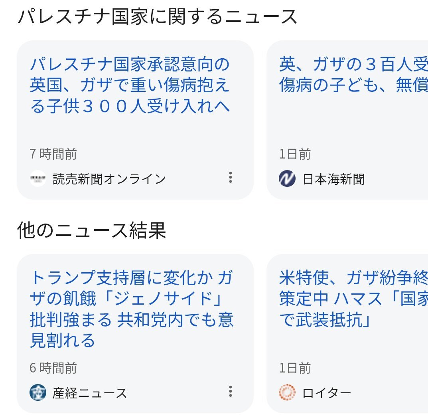The image size is (428, 416).
Task: Open headline パレスチナ国家承認意向の英国
Action: pyautogui.click(x=130, y=85)
